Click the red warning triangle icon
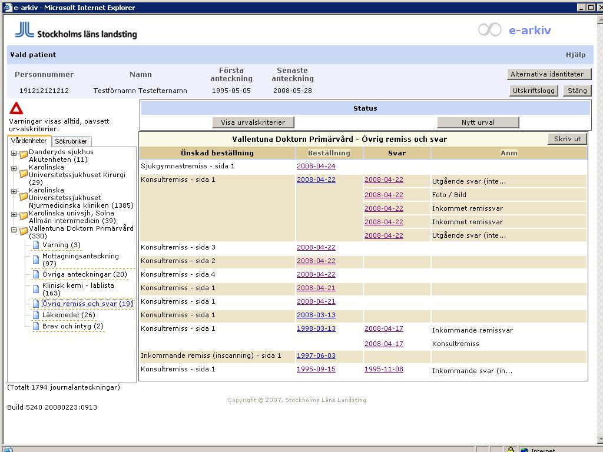Image resolution: width=603 pixels, height=452 pixels. [x=16, y=108]
